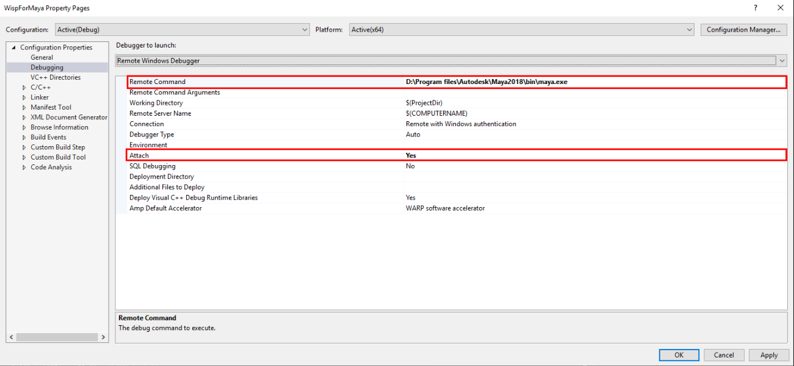Click the Cancel button

(724, 355)
